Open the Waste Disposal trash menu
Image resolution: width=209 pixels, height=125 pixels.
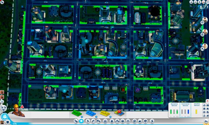(112, 121)
